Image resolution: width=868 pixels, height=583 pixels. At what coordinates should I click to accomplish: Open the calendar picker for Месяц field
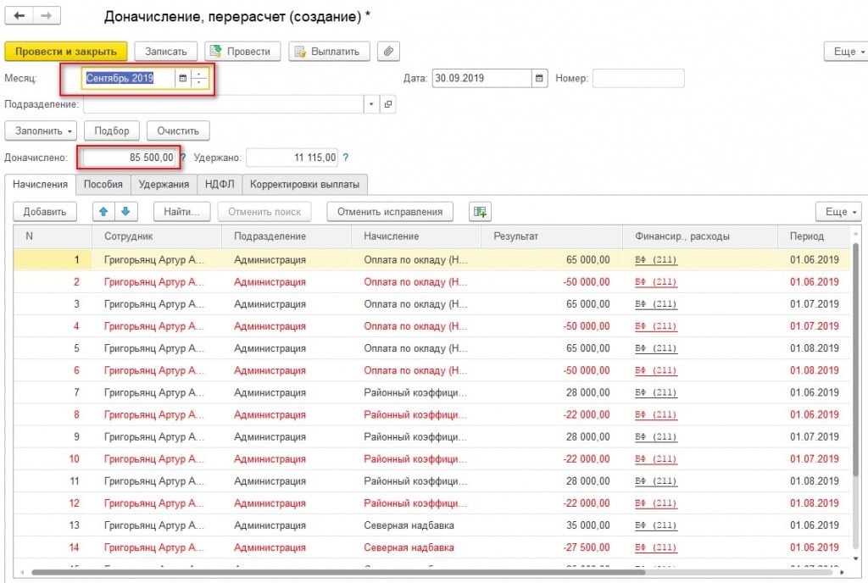tap(182, 79)
